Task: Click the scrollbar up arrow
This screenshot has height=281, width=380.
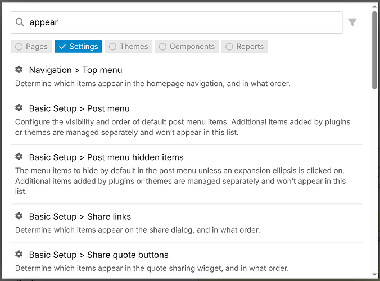Action: [374, 6]
